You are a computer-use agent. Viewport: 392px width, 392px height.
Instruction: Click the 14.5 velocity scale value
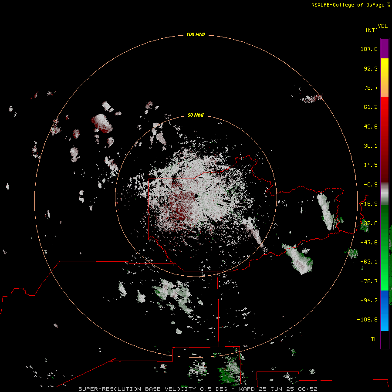[371, 165]
